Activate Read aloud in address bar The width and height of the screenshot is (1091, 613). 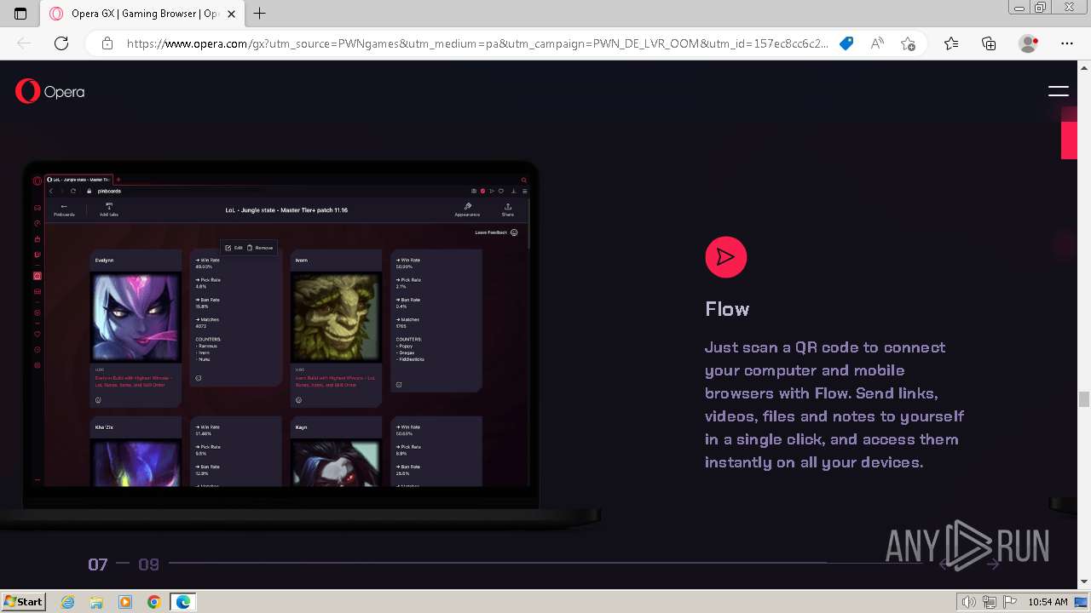pos(877,43)
